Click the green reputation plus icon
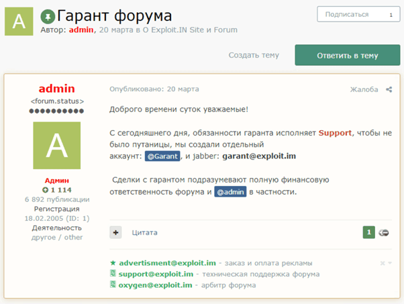This screenshot has height=304, width=404. coord(45,190)
